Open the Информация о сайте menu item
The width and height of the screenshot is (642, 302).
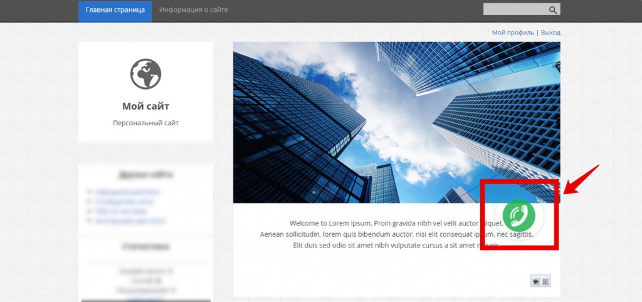click(193, 10)
